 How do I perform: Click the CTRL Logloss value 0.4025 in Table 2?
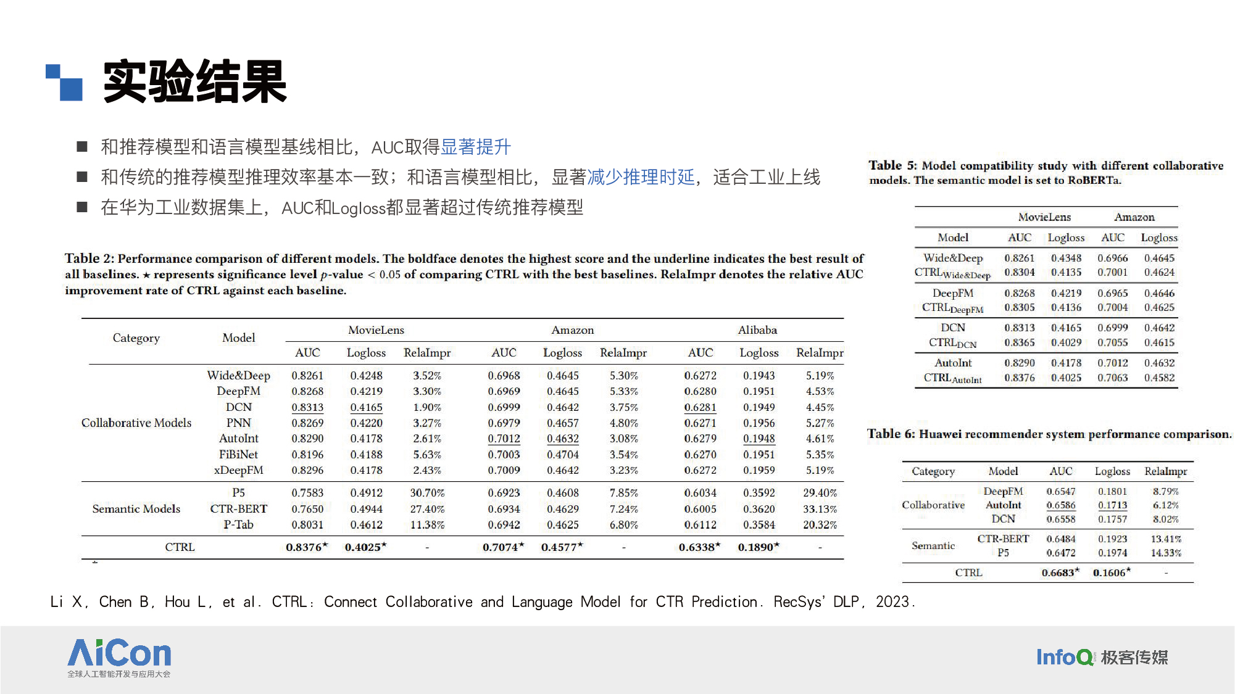[365, 547]
